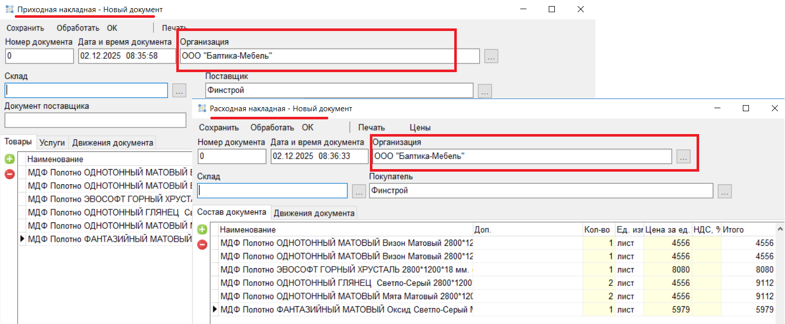
Task: Click green plus icon in Приходная накладная Товары list
Action: click(10, 159)
